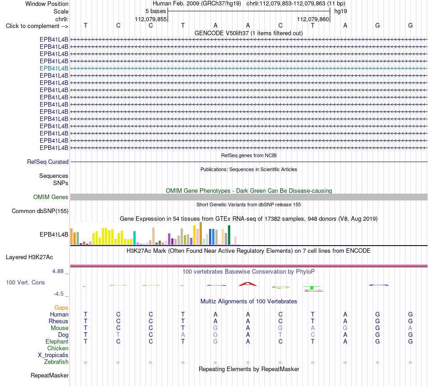Image resolution: width=428 pixels, height=386 pixels.
Task: Click the pink H3K27Ac signal bar
Action: click(249, 265)
